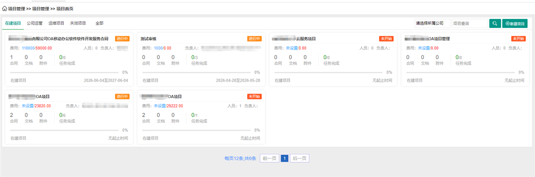Open the 测试审核 project title

tap(148, 39)
